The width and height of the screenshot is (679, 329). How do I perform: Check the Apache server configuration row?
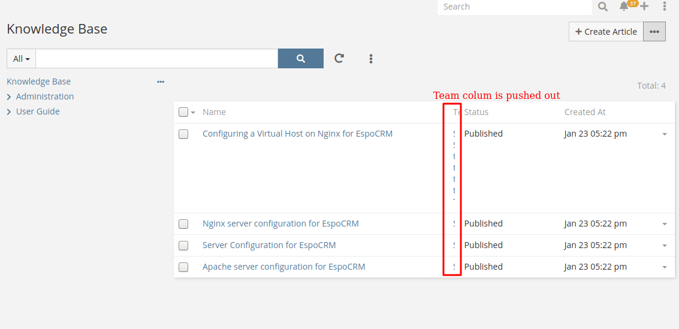pyautogui.click(x=183, y=267)
